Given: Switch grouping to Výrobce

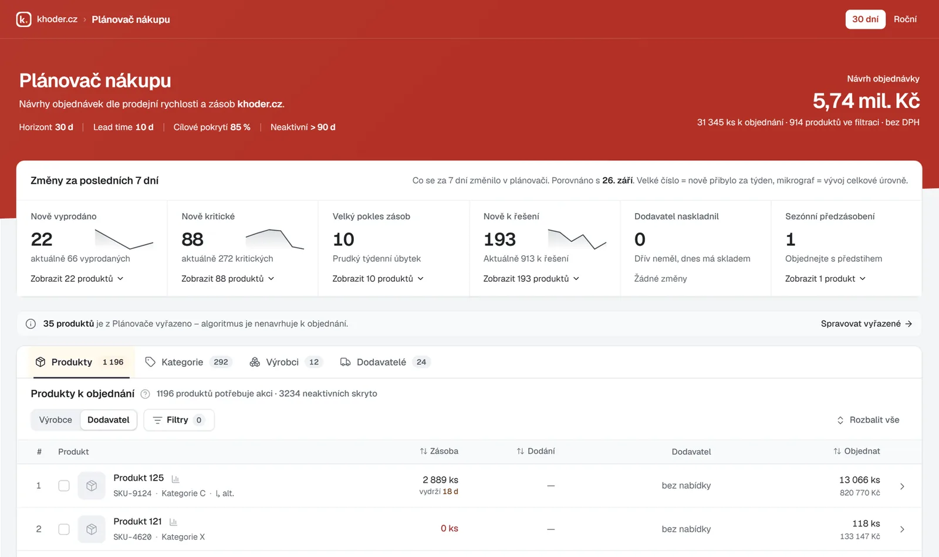Looking at the screenshot, I should click(56, 420).
